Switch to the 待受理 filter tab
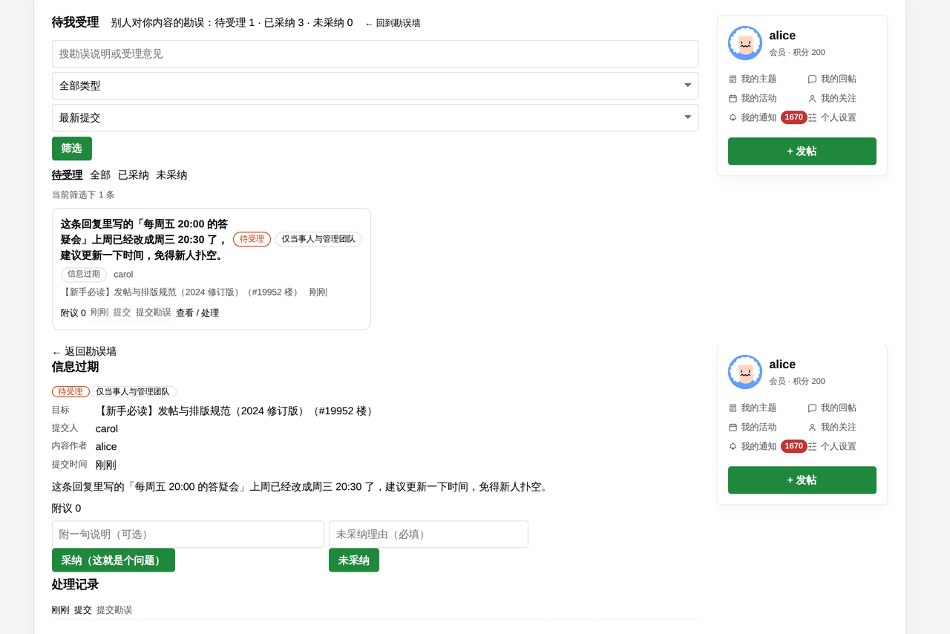The width and height of the screenshot is (950, 634). click(67, 175)
